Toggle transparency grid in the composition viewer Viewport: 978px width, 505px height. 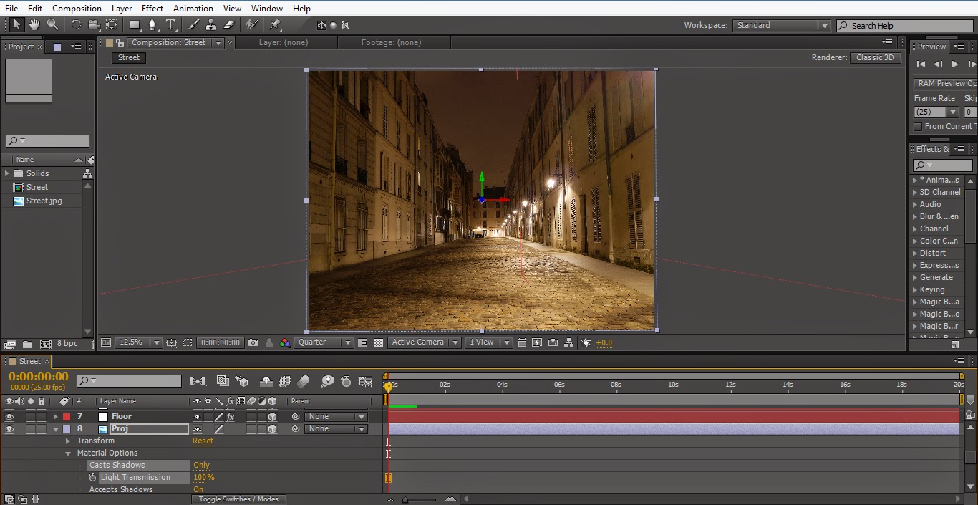click(377, 342)
